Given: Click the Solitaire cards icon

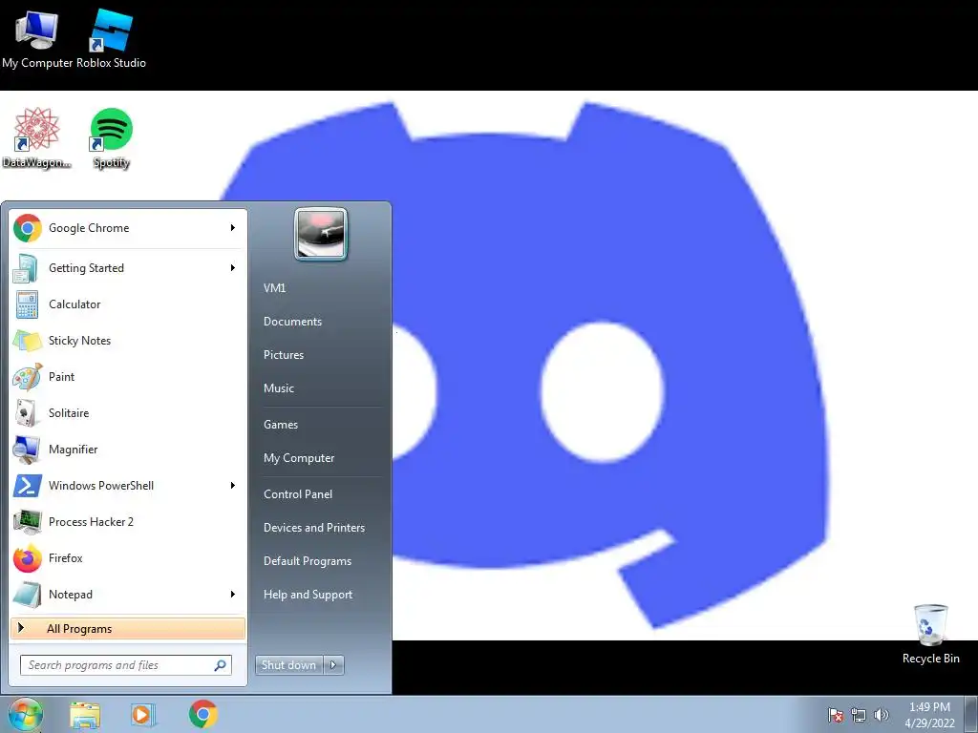Looking at the screenshot, I should 28,413.
